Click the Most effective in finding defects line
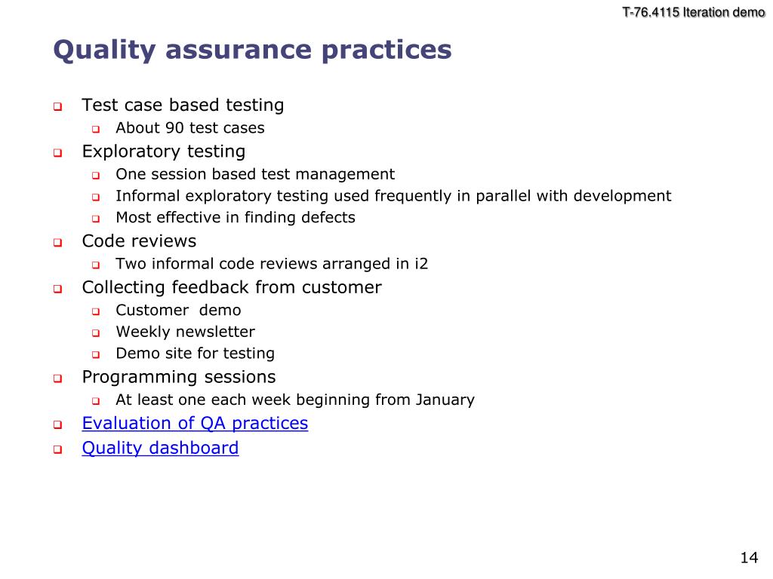Screen dimensions: 773x579 (236, 218)
